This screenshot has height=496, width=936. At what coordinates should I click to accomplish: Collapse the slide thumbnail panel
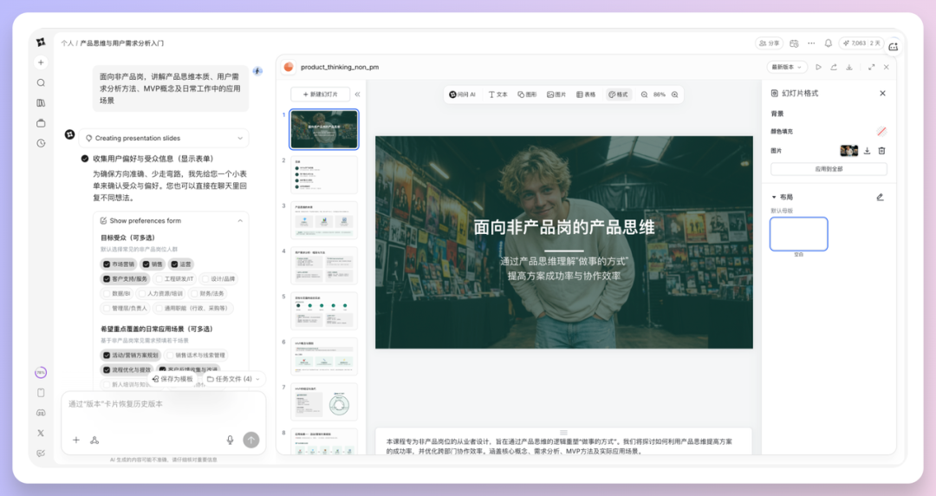(357, 94)
